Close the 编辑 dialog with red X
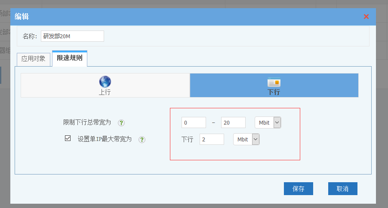The height and width of the screenshot is (208, 388). coord(366,17)
